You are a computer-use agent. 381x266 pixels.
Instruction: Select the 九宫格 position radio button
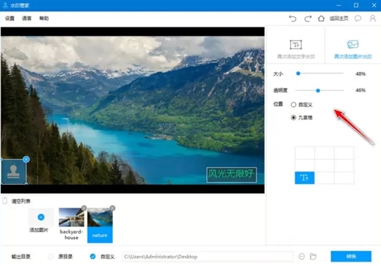[293, 118]
